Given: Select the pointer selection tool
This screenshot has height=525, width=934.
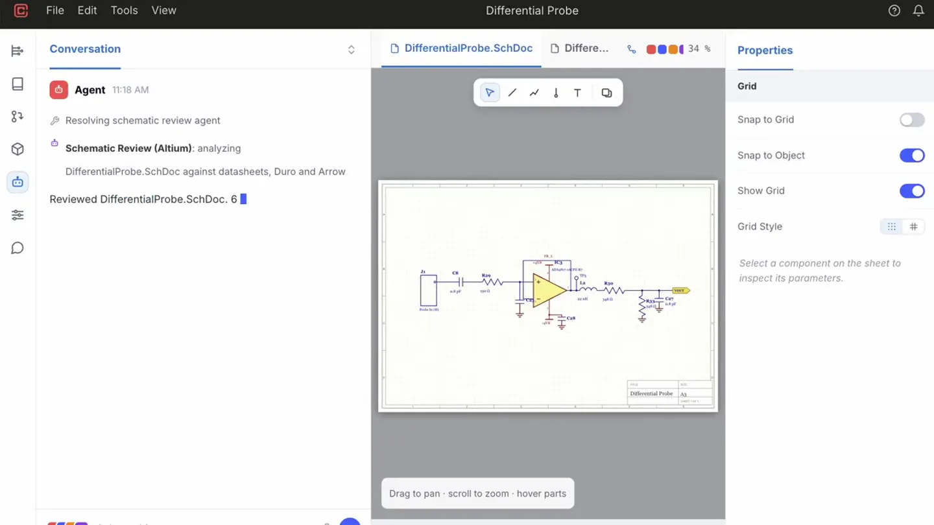Looking at the screenshot, I should coord(490,93).
